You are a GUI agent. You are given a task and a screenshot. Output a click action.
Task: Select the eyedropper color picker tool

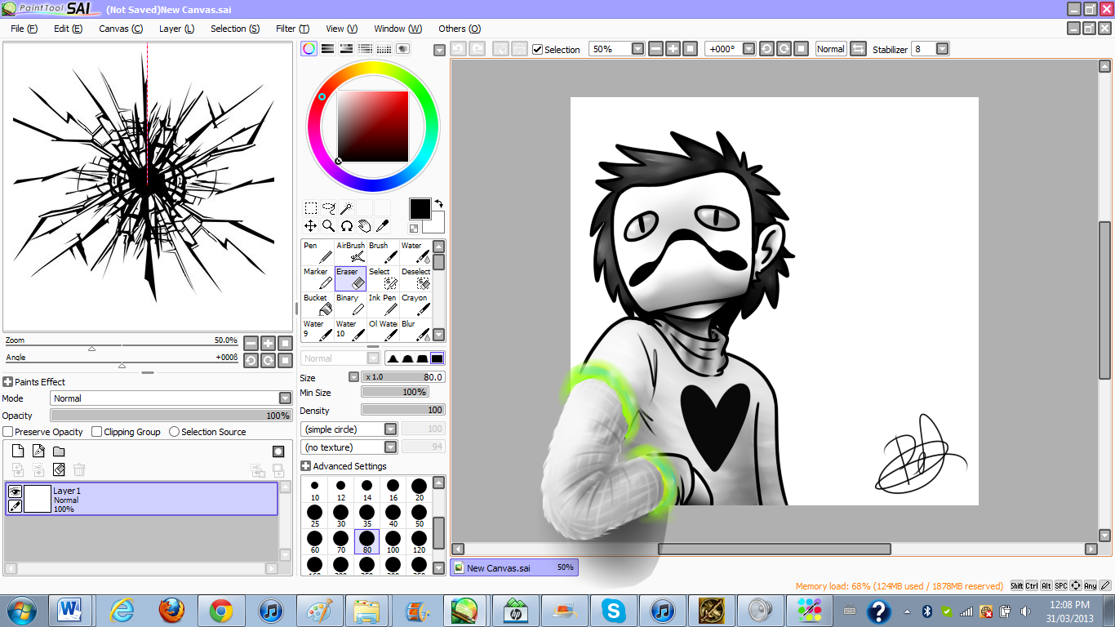click(383, 226)
